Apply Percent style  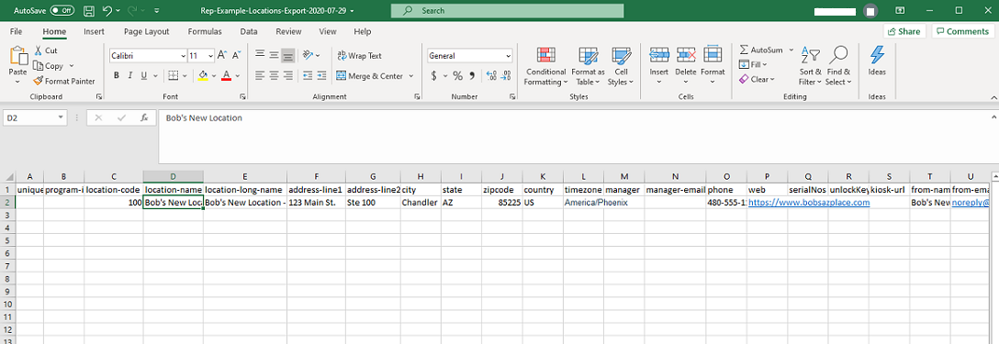pos(457,76)
